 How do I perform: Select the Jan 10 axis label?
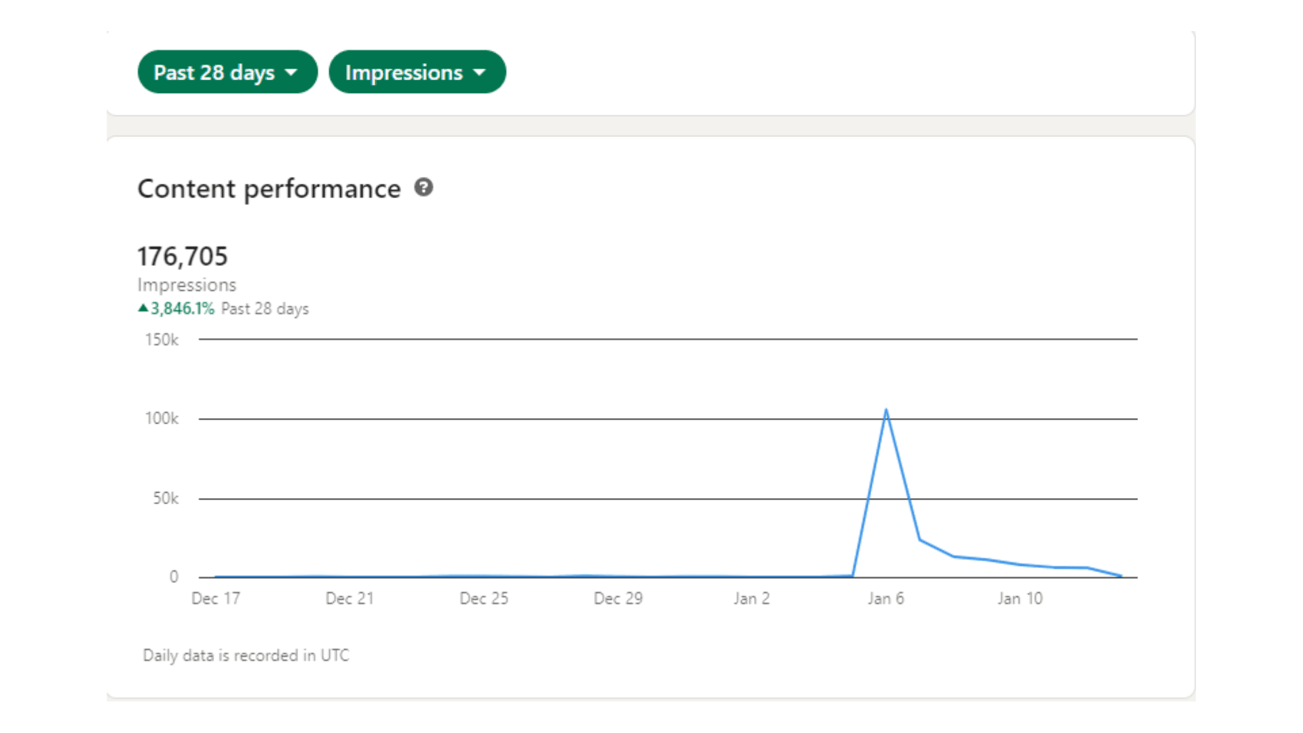(1020, 599)
